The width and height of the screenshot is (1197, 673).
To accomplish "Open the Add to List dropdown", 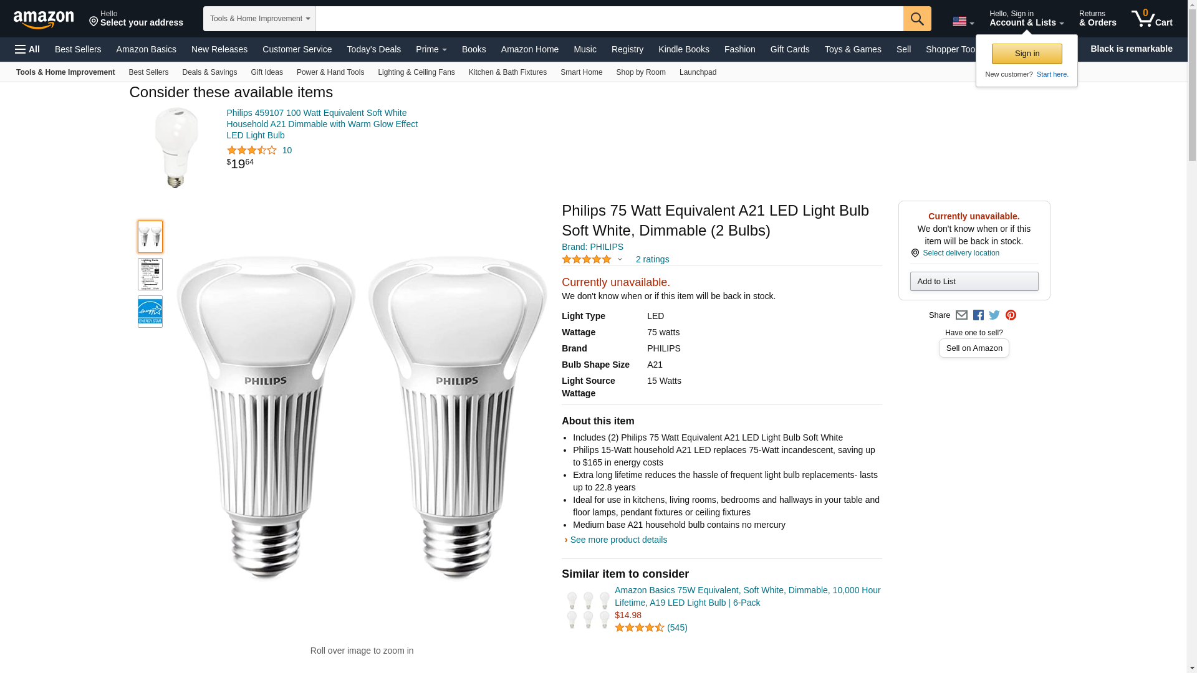I will tap(974, 282).
